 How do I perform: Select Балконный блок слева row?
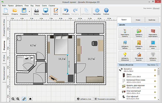click(138, 81)
